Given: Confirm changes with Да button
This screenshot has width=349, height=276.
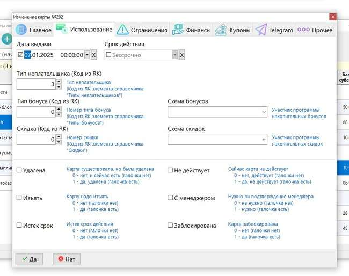Looking at the screenshot, I should pos(28,259).
